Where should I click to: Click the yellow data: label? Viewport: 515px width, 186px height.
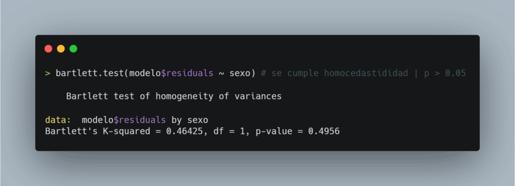58,120
